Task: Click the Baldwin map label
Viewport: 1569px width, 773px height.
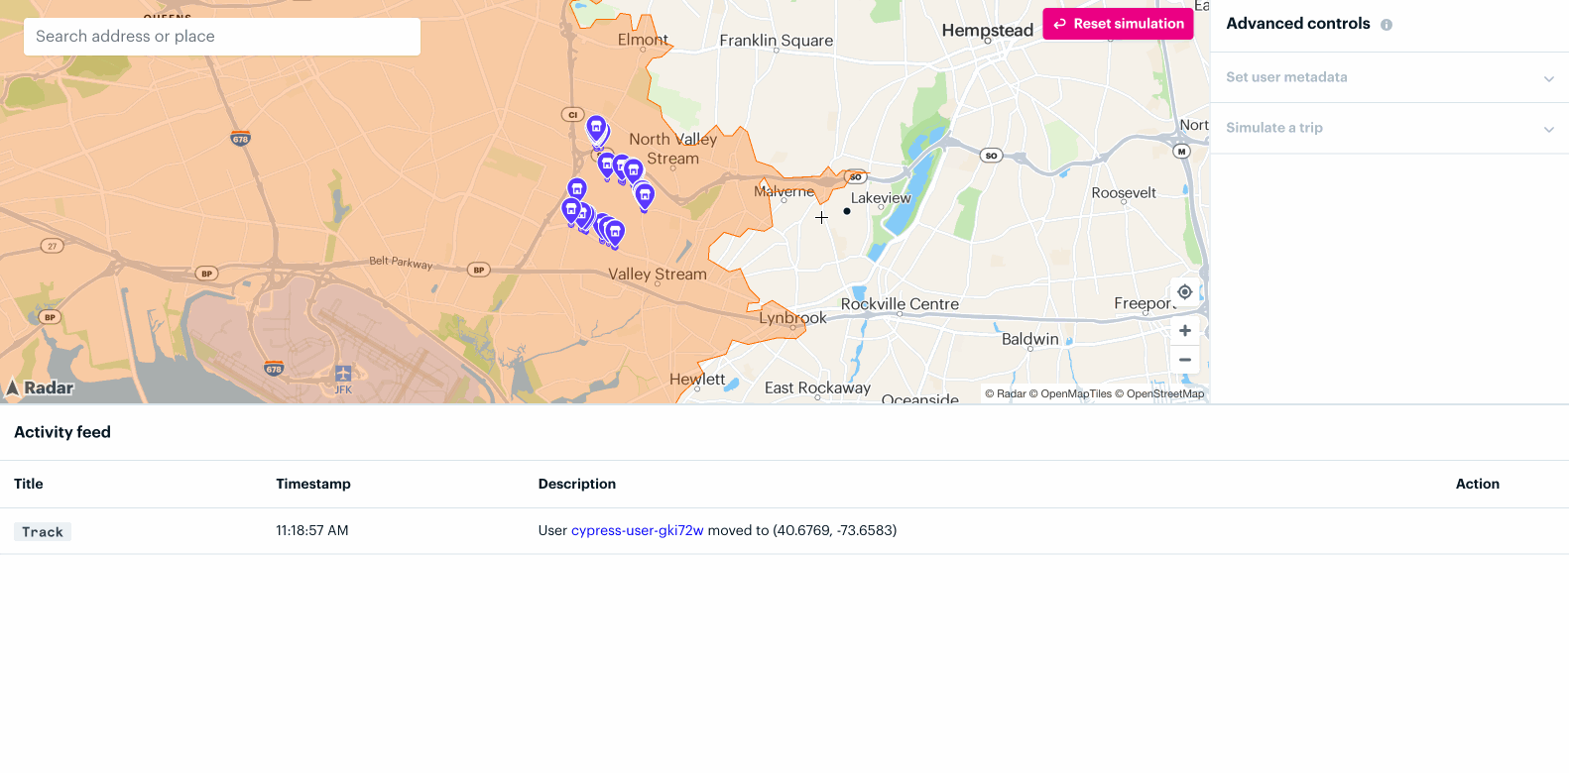Action: click(1030, 339)
